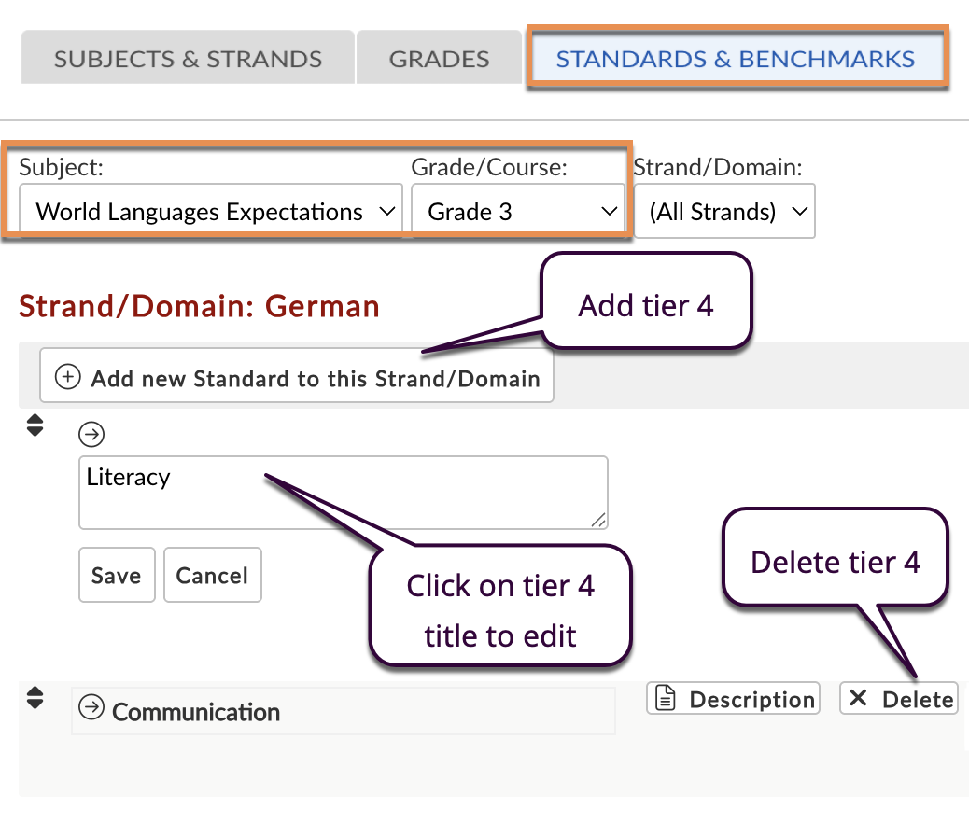
Task: Click the up arrow beside Communication
Action: click(35, 691)
